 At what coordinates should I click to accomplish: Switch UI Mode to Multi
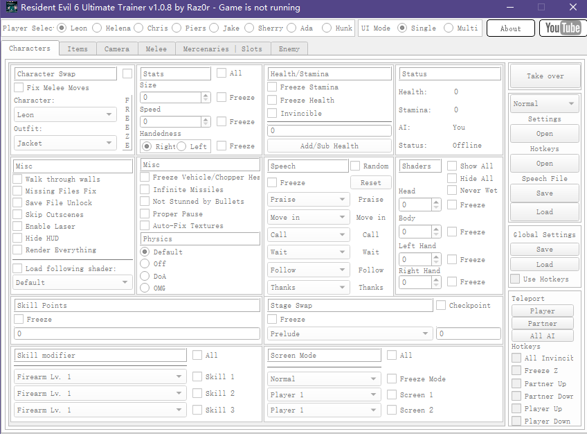coord(449,28)
